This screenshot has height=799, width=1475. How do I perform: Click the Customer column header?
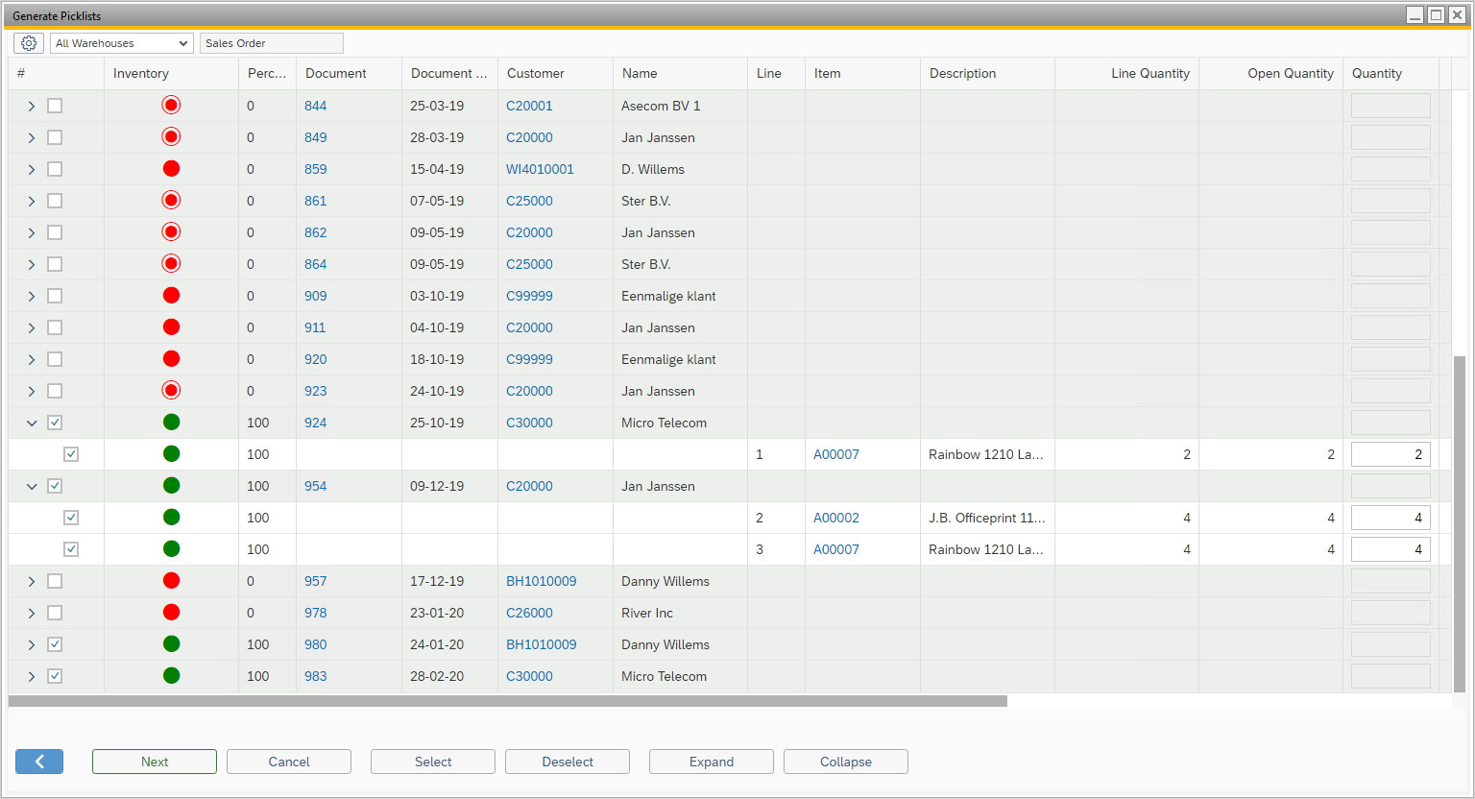536,73
